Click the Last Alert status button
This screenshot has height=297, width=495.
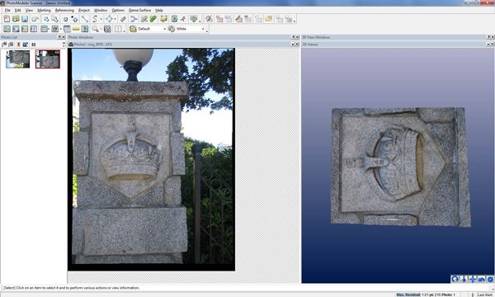point(485,295)
